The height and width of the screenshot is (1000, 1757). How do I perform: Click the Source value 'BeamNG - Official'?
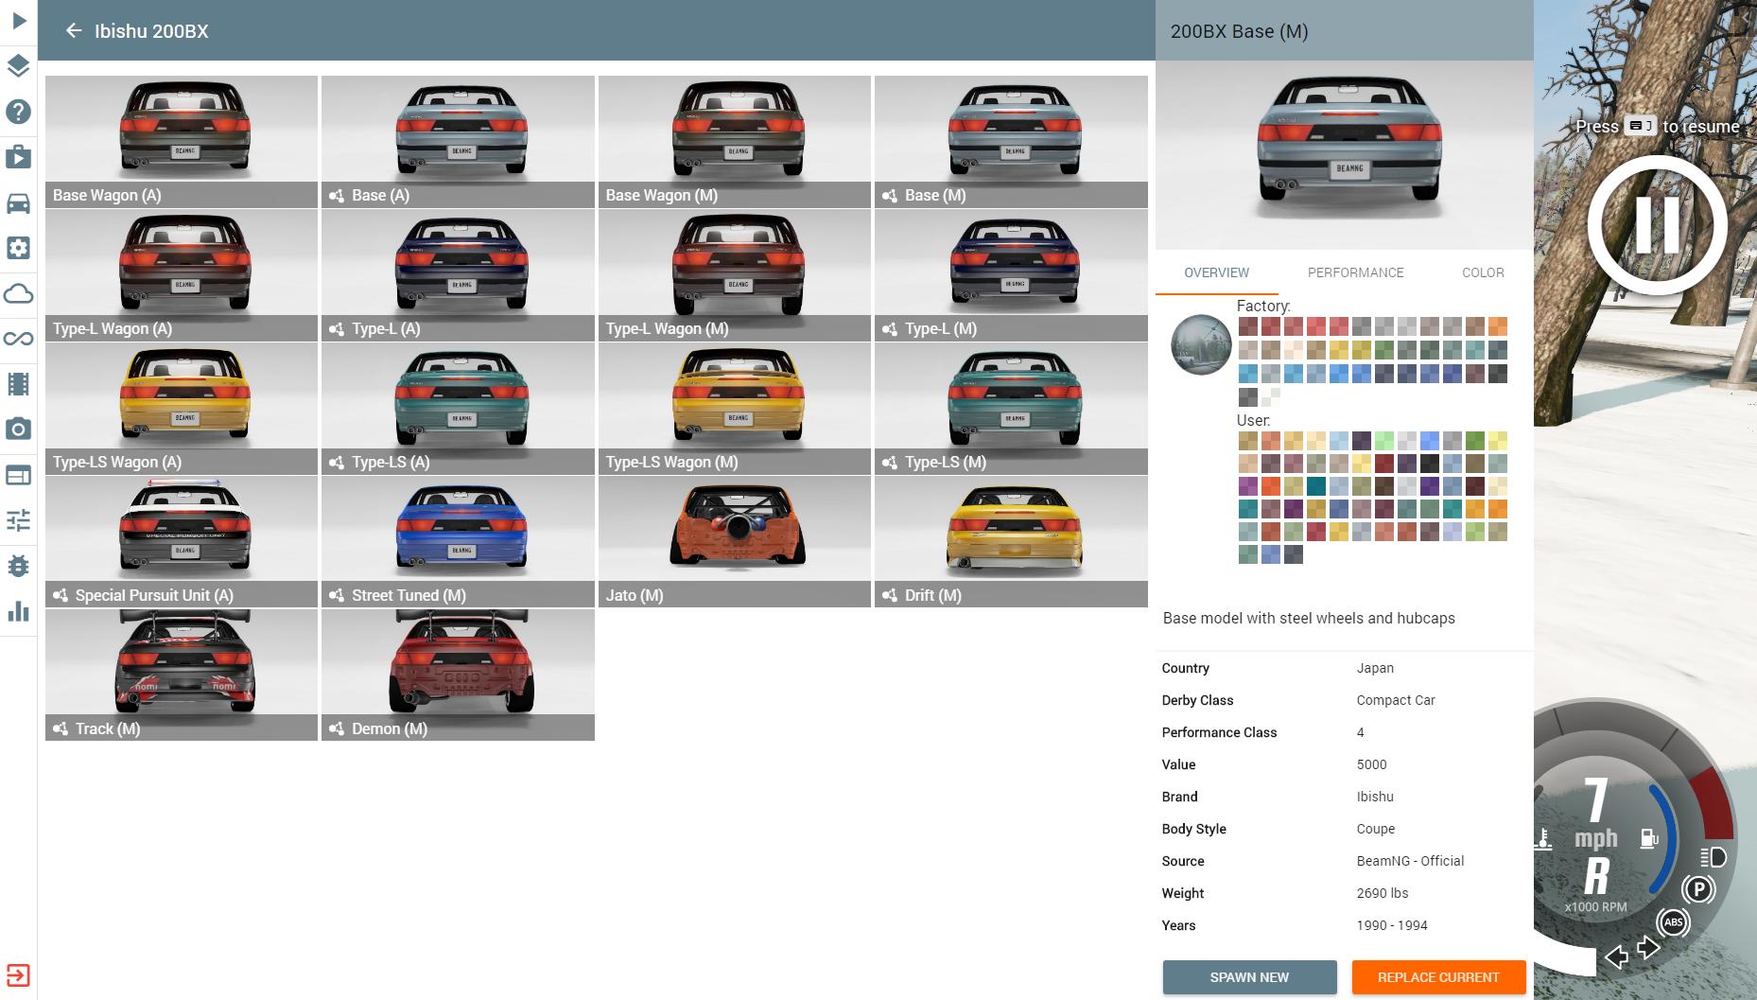(1410, 861)
